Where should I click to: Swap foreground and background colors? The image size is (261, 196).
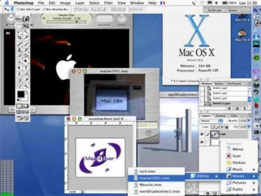27,92
